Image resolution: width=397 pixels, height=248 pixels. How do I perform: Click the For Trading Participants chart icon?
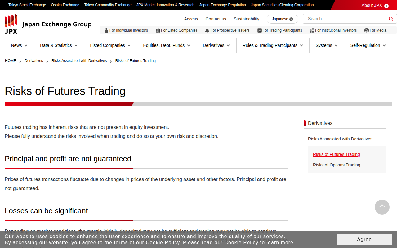click(260, 30)
